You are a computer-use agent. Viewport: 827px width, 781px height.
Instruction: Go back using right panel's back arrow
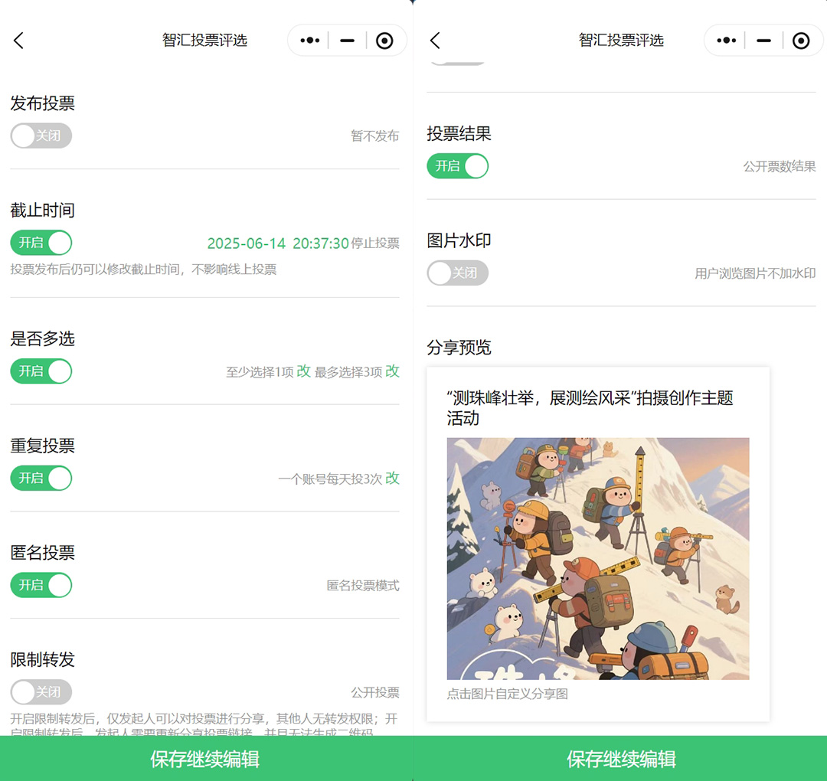[x=435, y=41]
